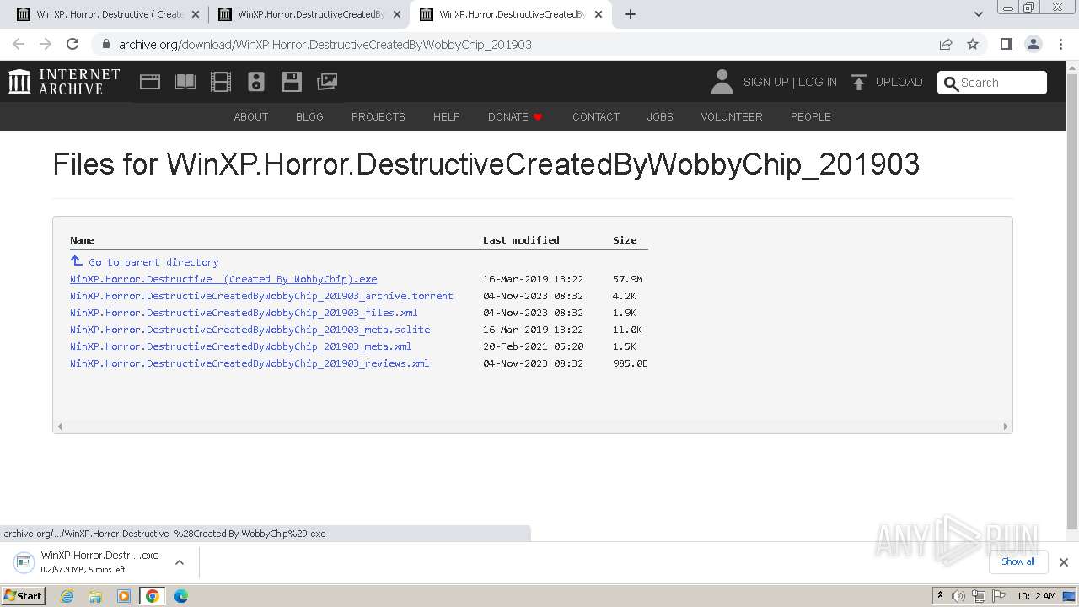Open the _reviews.xml file link

click(250, 363)
